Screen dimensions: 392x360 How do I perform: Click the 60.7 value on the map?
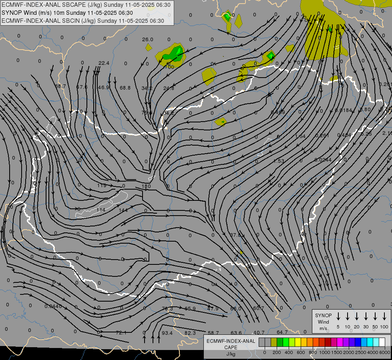coord(258,308)
